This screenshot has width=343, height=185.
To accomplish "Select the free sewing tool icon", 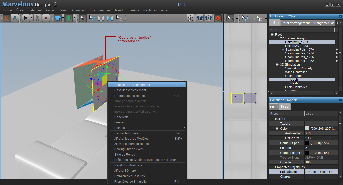I will (110, 18).
